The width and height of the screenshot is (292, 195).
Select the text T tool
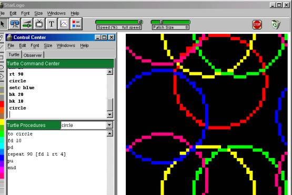point(52,24)
